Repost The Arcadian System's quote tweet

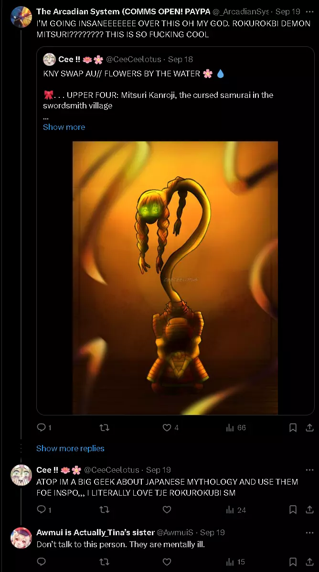(x=105, y=427)
